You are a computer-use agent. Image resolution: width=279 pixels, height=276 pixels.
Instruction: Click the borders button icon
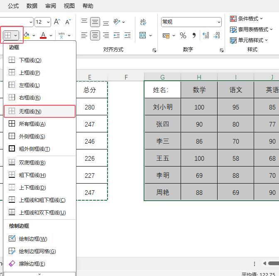tap(8, 35)
